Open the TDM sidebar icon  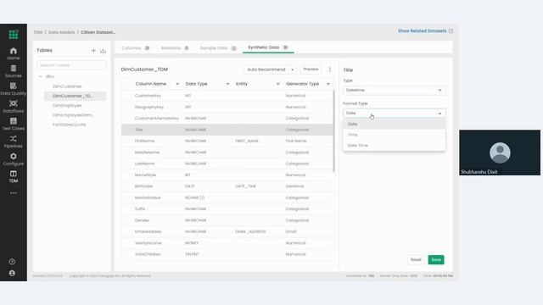(x=14, y=174)
